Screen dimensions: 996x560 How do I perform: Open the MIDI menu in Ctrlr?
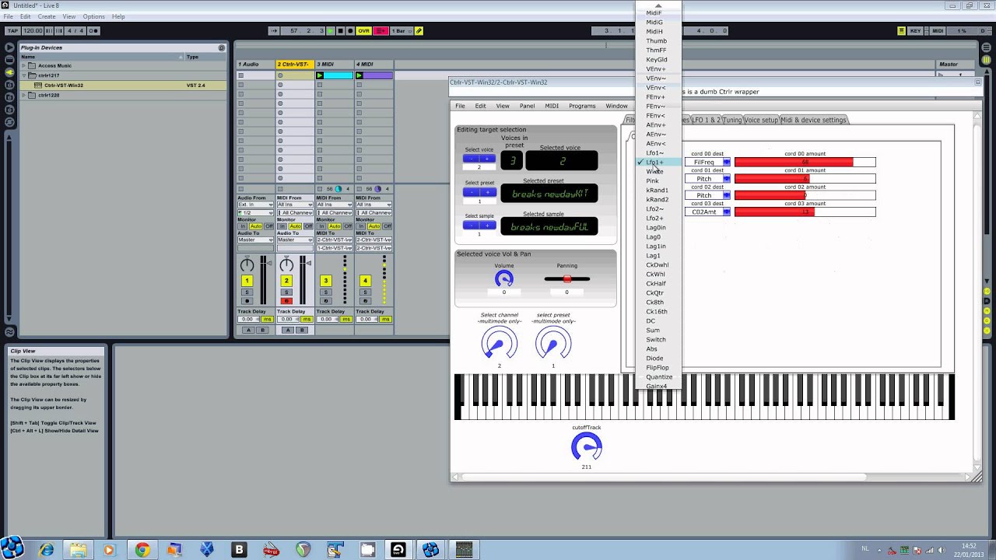pyautogui.click(x=552, y=107)
